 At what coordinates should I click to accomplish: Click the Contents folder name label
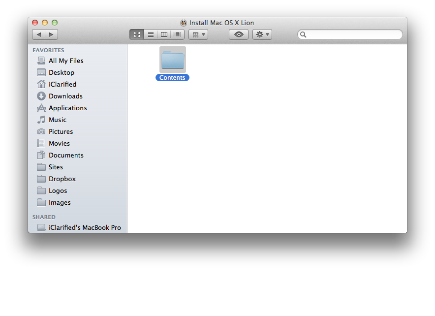(172, 78)
